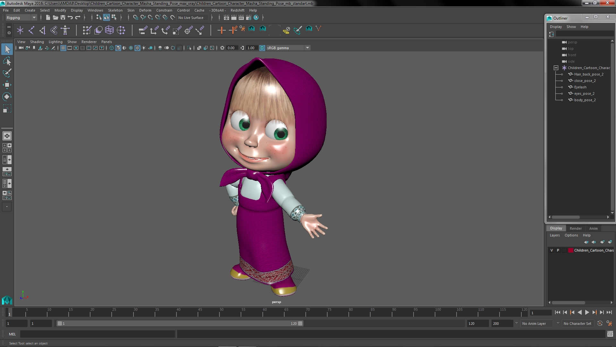Screen dimensions: 616x347
Task: Select Hair_back_pose_2 in the Outliner
Action: click(x=589, y=74)
